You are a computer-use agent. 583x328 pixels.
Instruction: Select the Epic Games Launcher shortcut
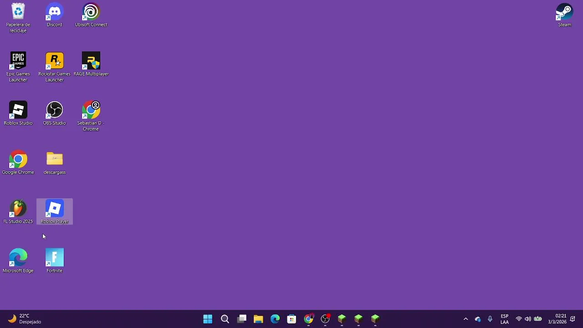(x=18, y=67)
